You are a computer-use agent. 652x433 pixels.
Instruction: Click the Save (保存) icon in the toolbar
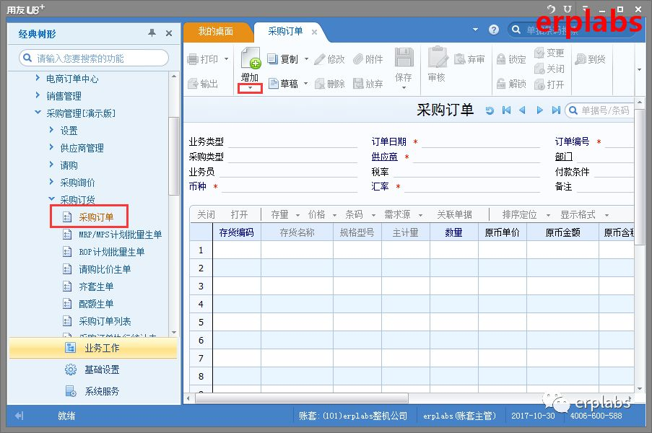click(403, 64)
